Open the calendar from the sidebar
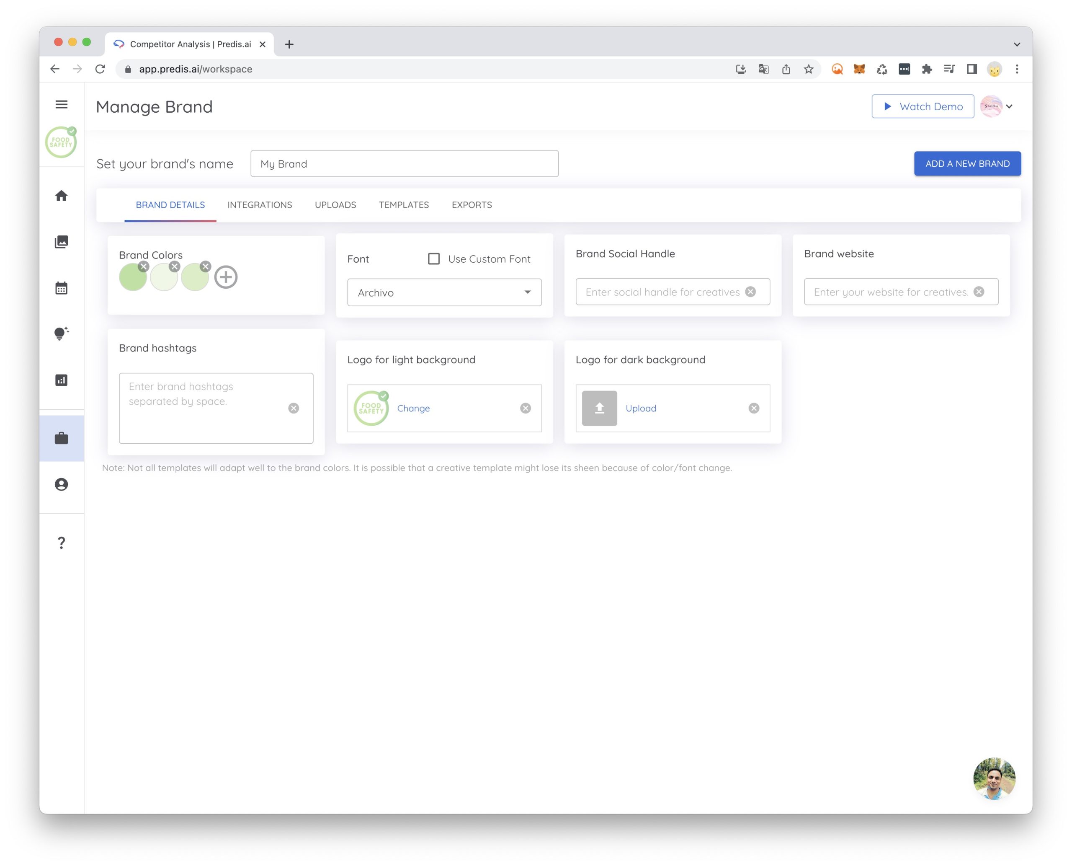The height and width of the screenshot is (866, 1072). coord(61,288)
